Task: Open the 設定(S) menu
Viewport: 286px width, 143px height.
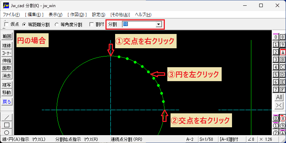Action: point(99,15)
